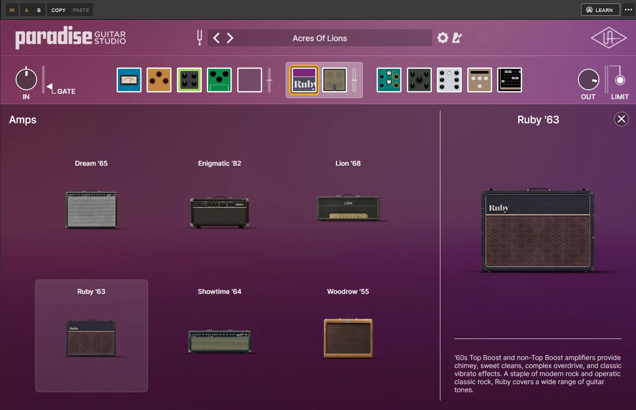Screen dimensions: 636x410
Task: Select the tan three-knob pedal
Action: pyautogui.click(x=480, y=80)
